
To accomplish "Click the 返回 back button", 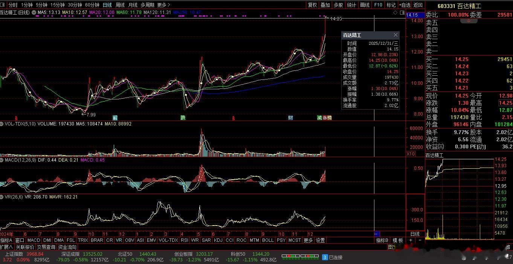I will coord(418,5).
